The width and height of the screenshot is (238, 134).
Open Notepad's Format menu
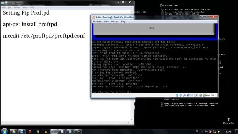[17, 7]
